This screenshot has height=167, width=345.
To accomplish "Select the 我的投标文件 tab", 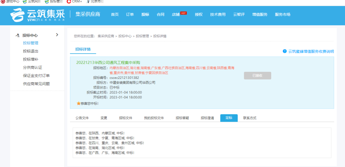I will (154, 118).
